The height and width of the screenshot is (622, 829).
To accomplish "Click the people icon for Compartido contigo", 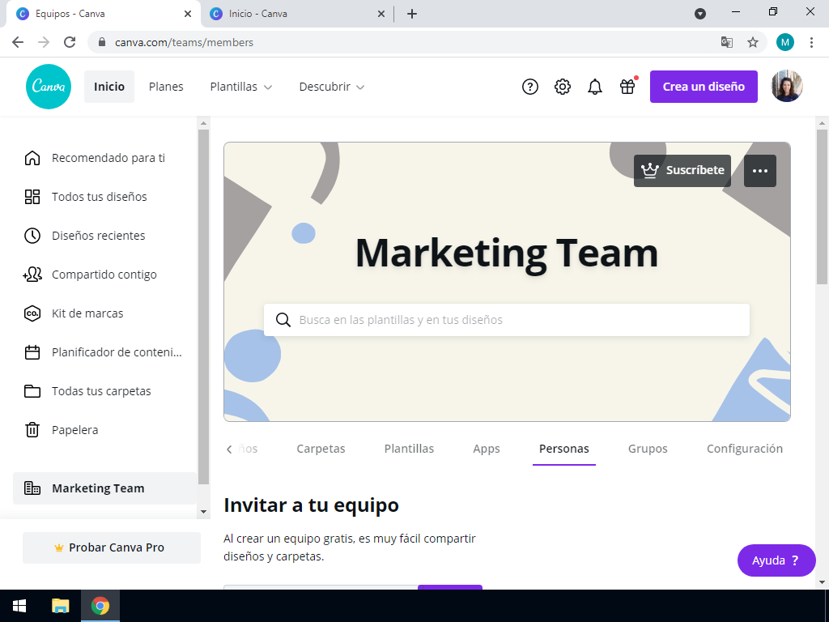I will click(32, 275).
